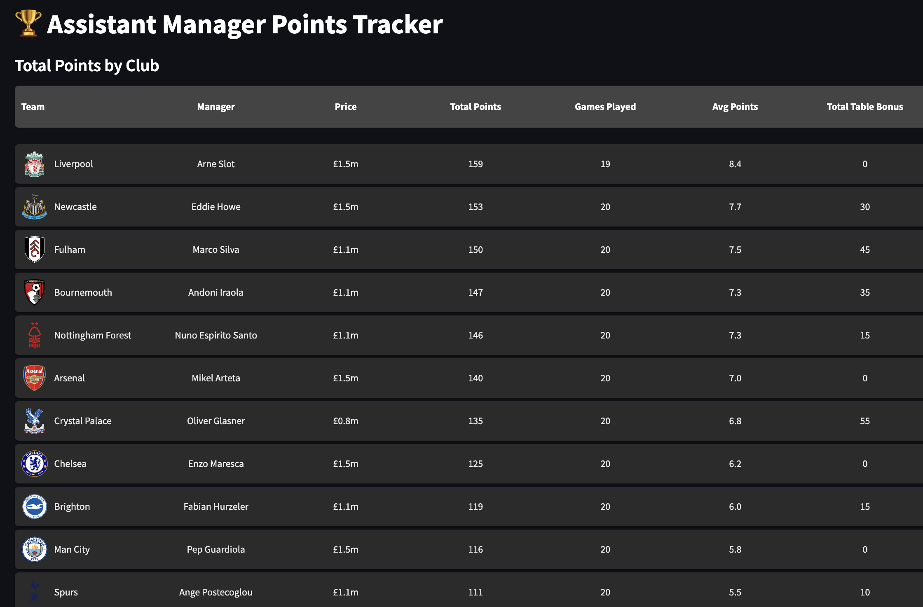Click the Nottingham Forest club crest
Screen dimensions: 923x607
[34, 335]
